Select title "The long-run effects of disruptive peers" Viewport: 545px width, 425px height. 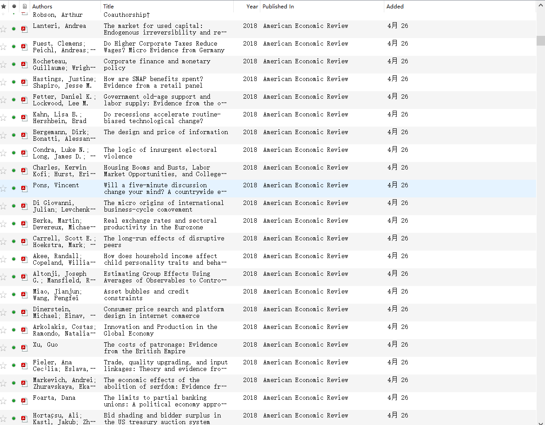tap(164, 242)
